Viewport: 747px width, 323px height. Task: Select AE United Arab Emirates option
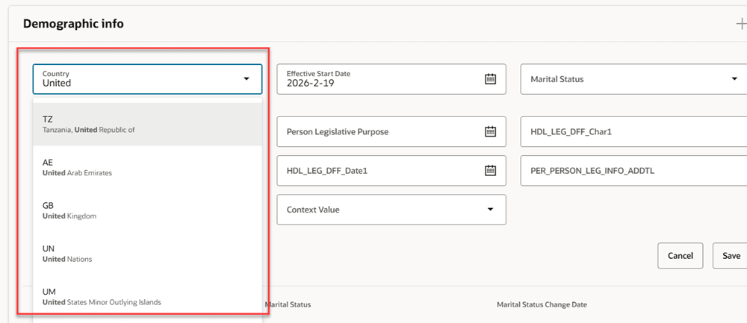[147, 167]
